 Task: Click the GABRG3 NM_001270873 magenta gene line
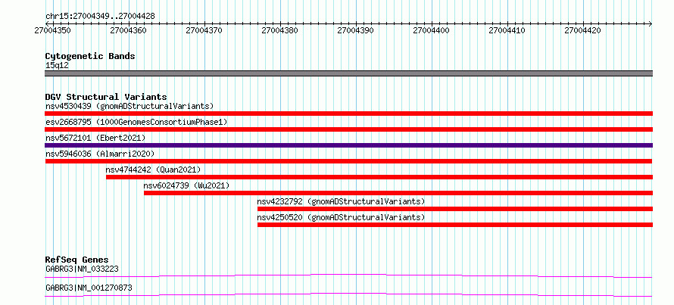tap(348, 294)
